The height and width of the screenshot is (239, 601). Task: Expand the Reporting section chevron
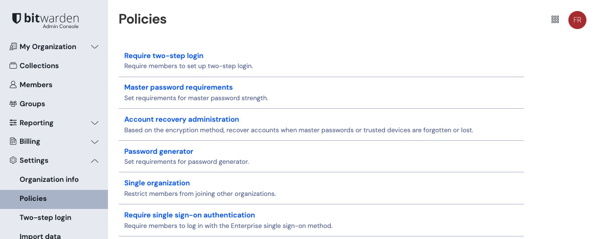coord(94,123)
